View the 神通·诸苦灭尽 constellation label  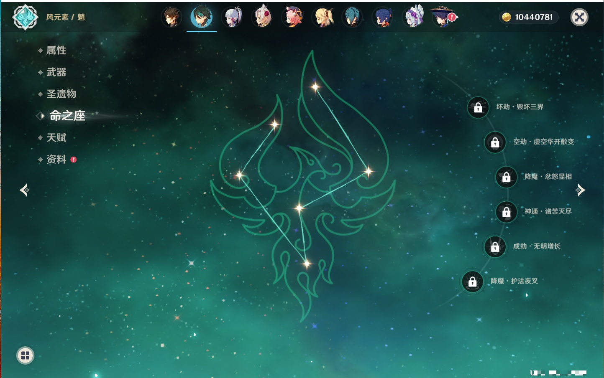tap(548, 211)
